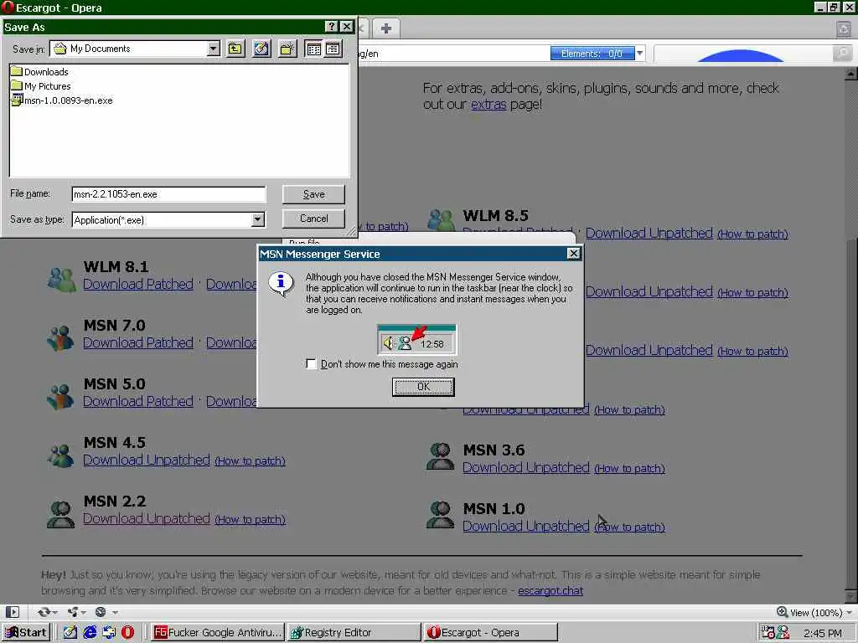The height and width of the screenshot is (643, 858).
Task: Select msn-1.0.0893-en.exe in the file list
Action: 62,100
